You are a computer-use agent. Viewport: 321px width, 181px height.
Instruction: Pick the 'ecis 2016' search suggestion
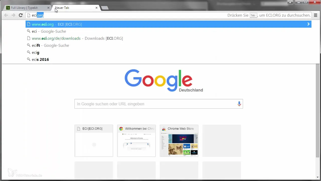(169, 60)
